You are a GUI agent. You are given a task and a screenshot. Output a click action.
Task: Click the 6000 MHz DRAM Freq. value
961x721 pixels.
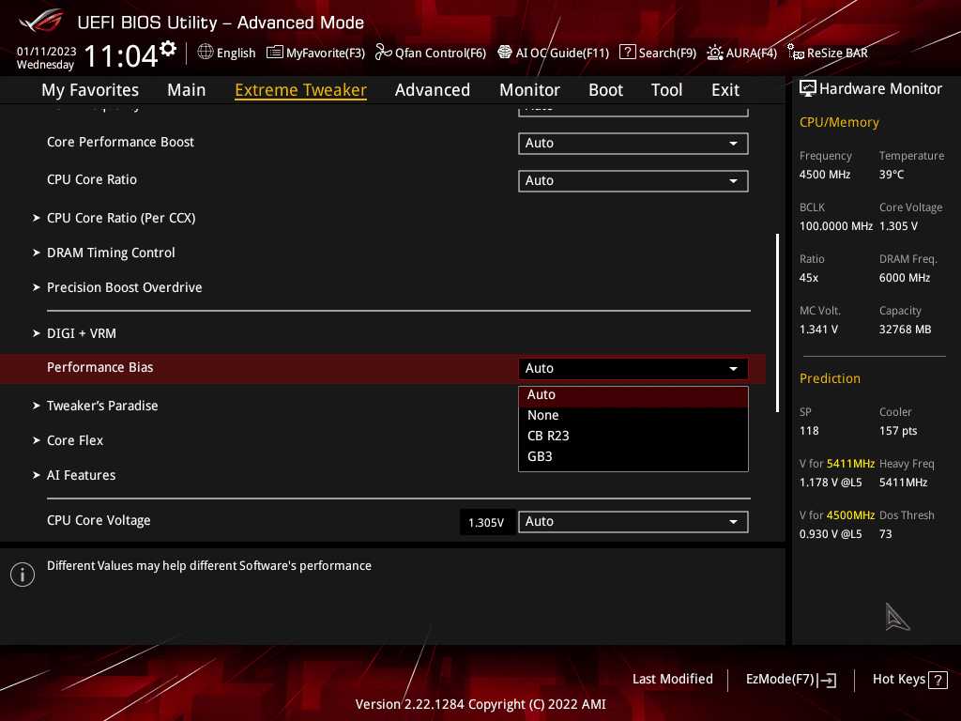(x=905, y=278)
